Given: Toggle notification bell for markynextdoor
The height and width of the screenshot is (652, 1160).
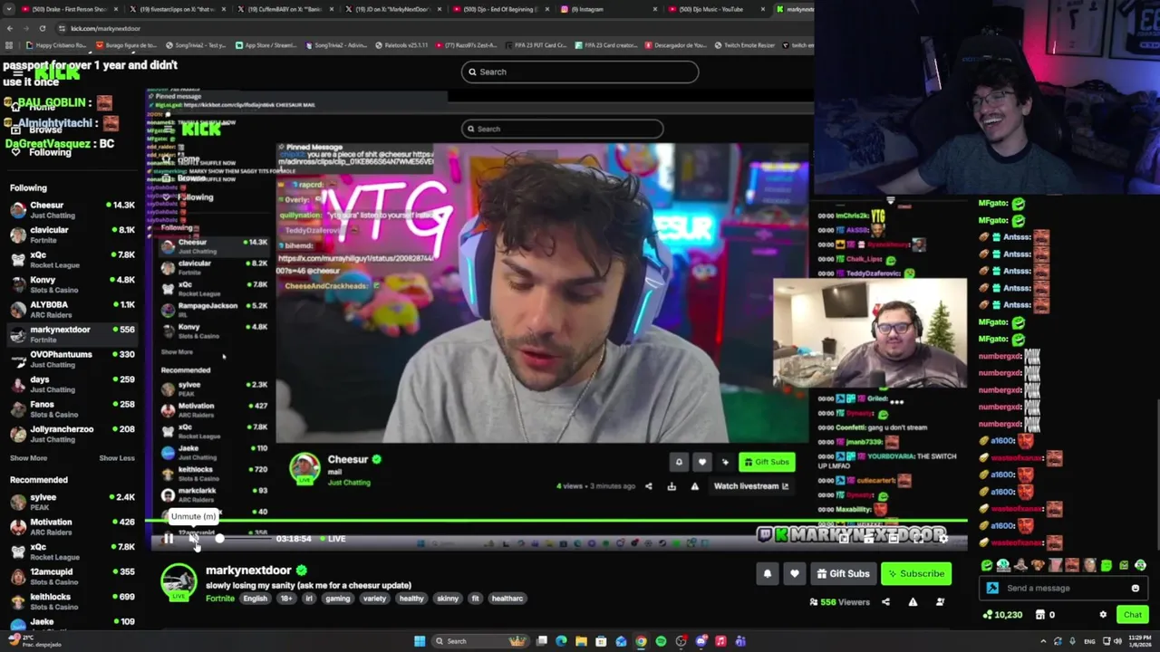Looking at the screenshot, I should tap(768, 573).
